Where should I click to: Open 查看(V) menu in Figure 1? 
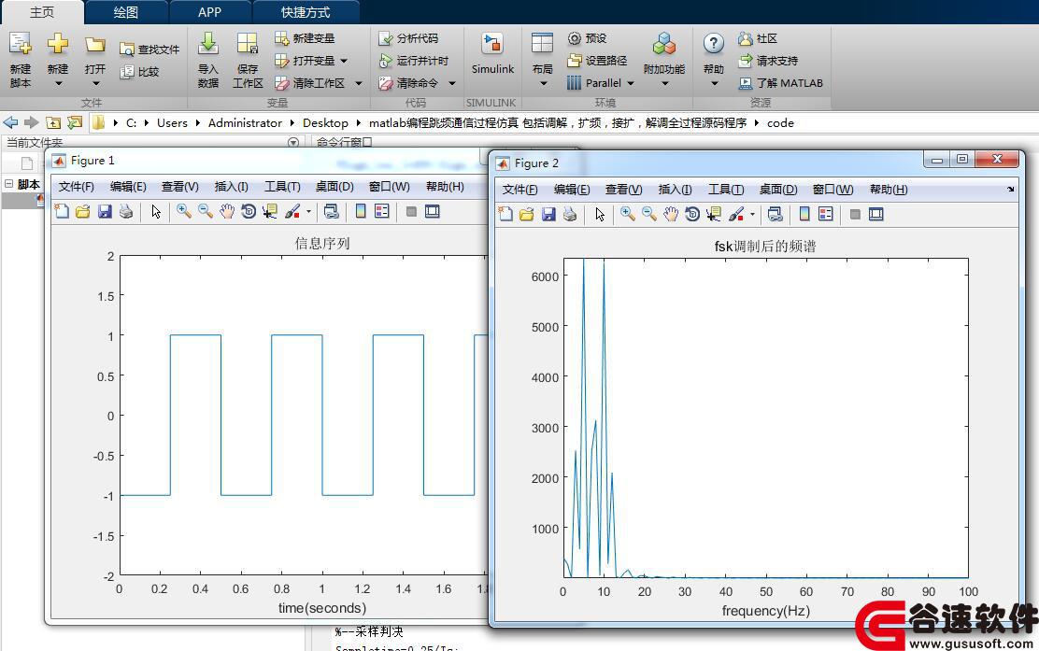point(179,187)
